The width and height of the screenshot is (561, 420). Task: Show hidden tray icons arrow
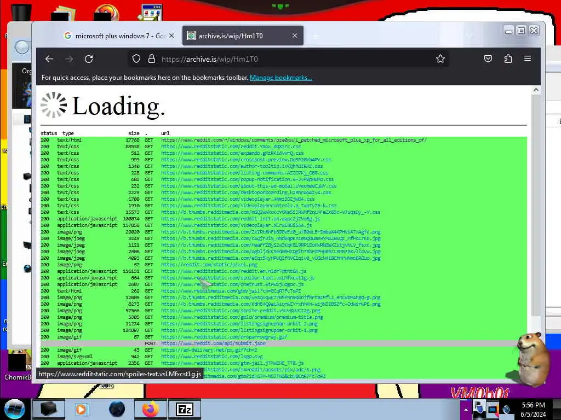tap(466, 410)
